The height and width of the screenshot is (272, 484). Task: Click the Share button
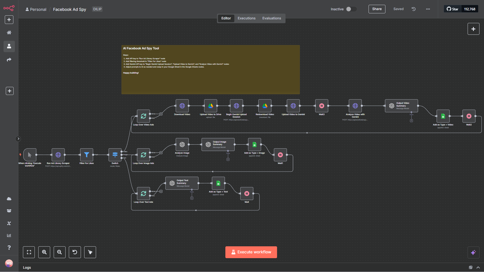click(377, 9)
